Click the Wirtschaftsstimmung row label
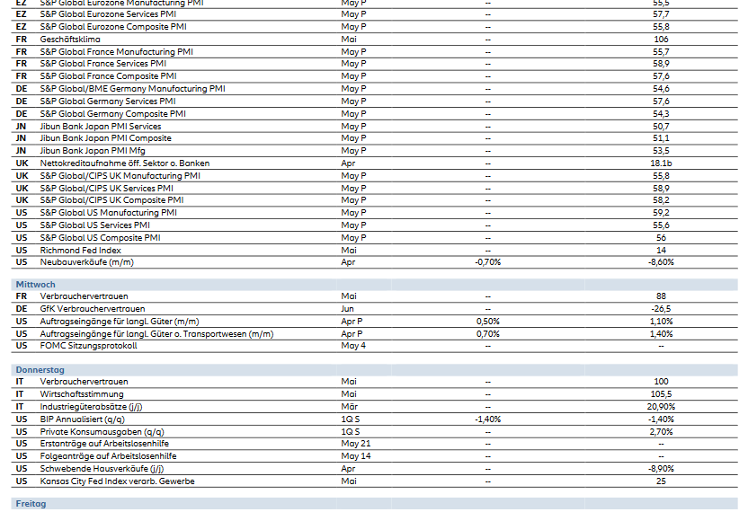This screenshot has width=748, height=512. tap(82, 394)
